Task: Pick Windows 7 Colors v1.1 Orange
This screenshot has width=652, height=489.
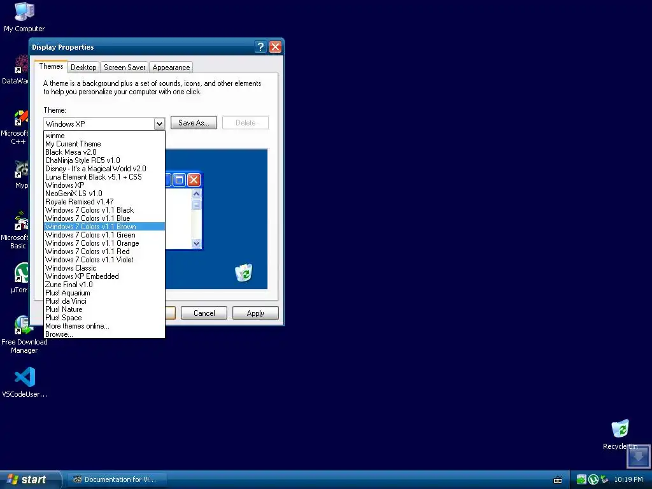Action: [x=104, y=243]
